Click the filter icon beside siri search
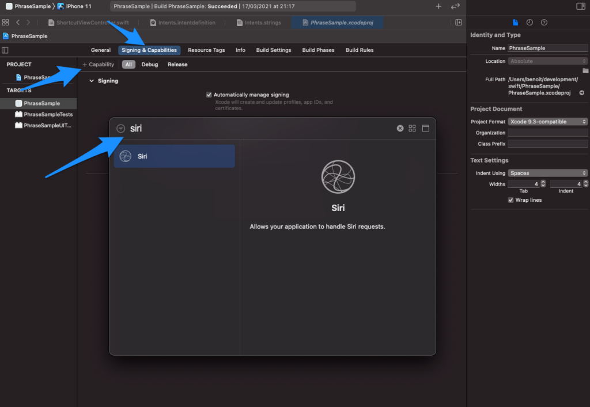This screenshot has height=407, width=590. pos(120,129)
